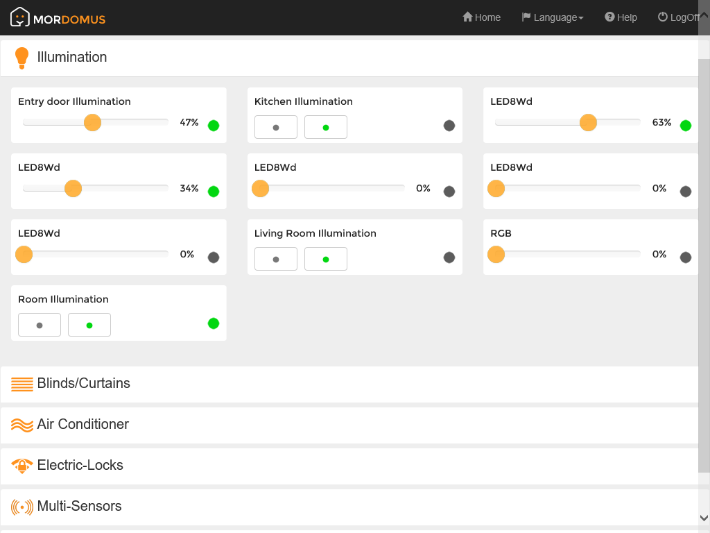This screenshot has width=710, height=533.
Task: Click the Illumination light bulb icon
Action: click(21, 58)
